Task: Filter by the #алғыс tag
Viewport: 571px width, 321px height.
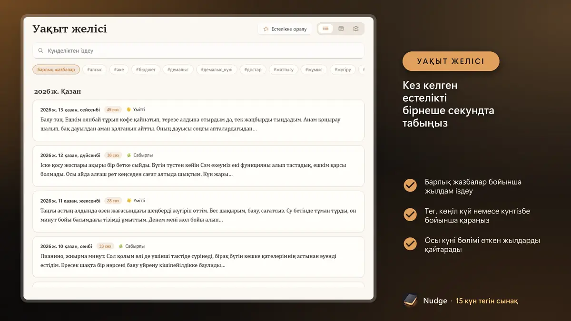Action: [95, 69]
